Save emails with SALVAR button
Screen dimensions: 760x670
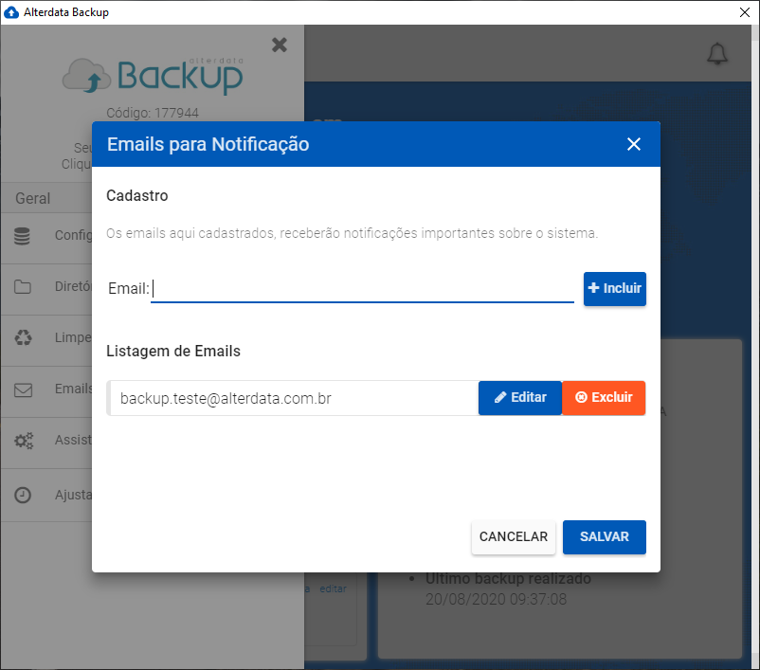click(x=605, y=536)
